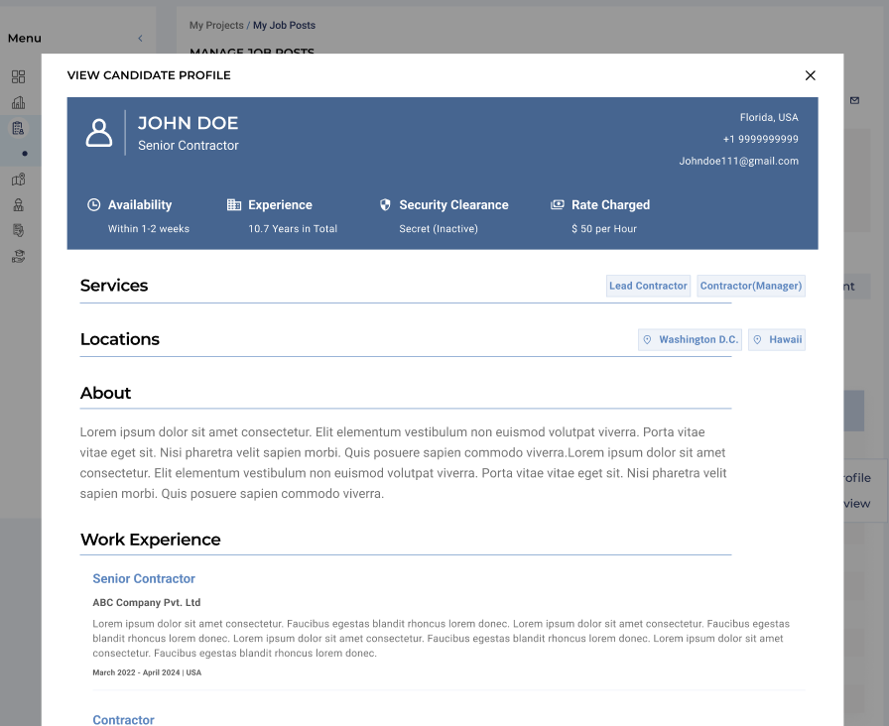Open the bar chart icon in sidebar
This screenshot has width=889, height=726.
pyautogui.click(x=19, y=102)
